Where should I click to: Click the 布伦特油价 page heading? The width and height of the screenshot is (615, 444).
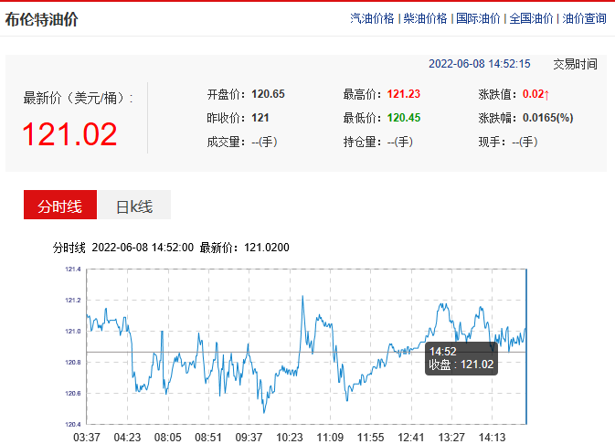click(x=41, y=19)
